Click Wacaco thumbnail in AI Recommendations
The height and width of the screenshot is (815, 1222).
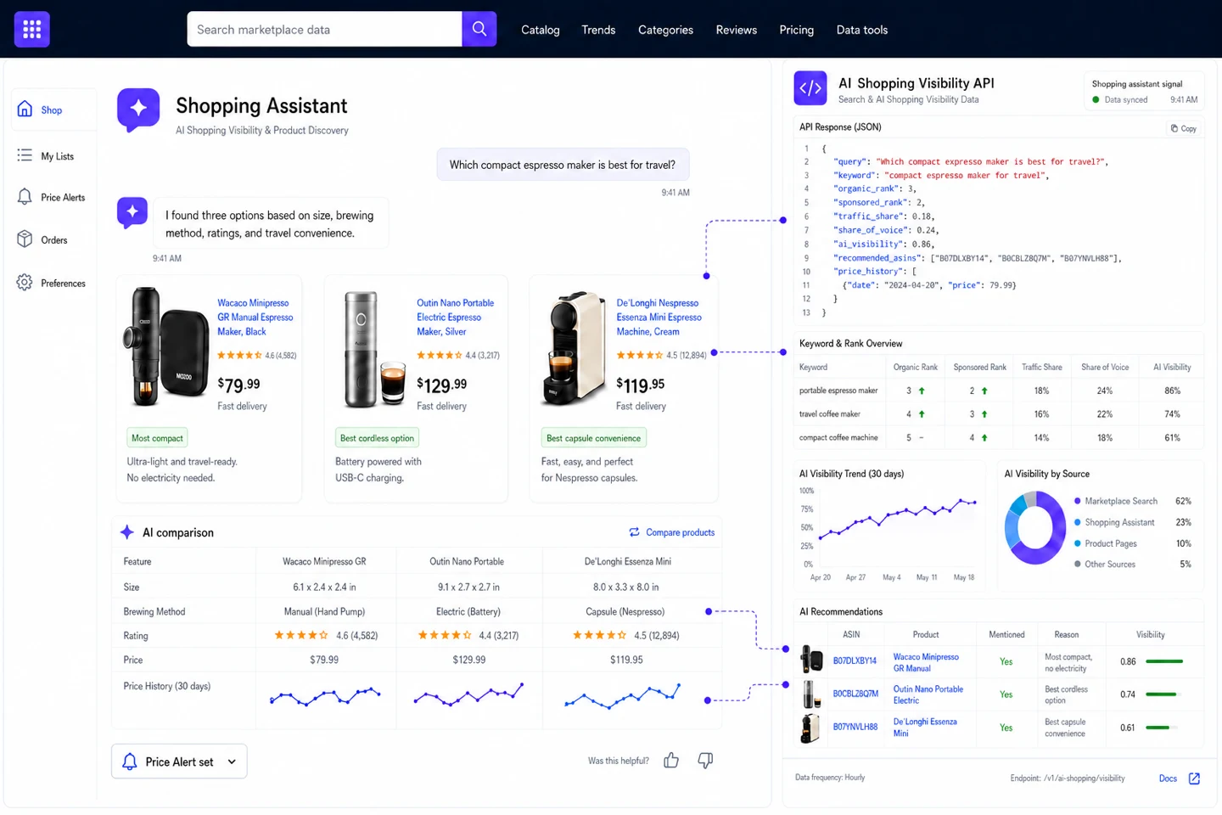[x=812, y=660]
